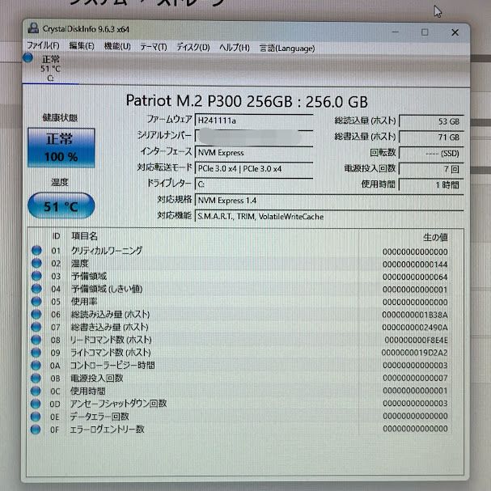Click the Patriot M.2 P300 256GB drive title
The height and width of the screenshot is (491, 491).
[x=247, y=101]
